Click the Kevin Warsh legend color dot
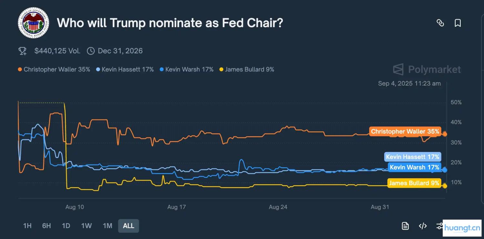This screenshot has width=484, height=239. click(x=162, y=69)
